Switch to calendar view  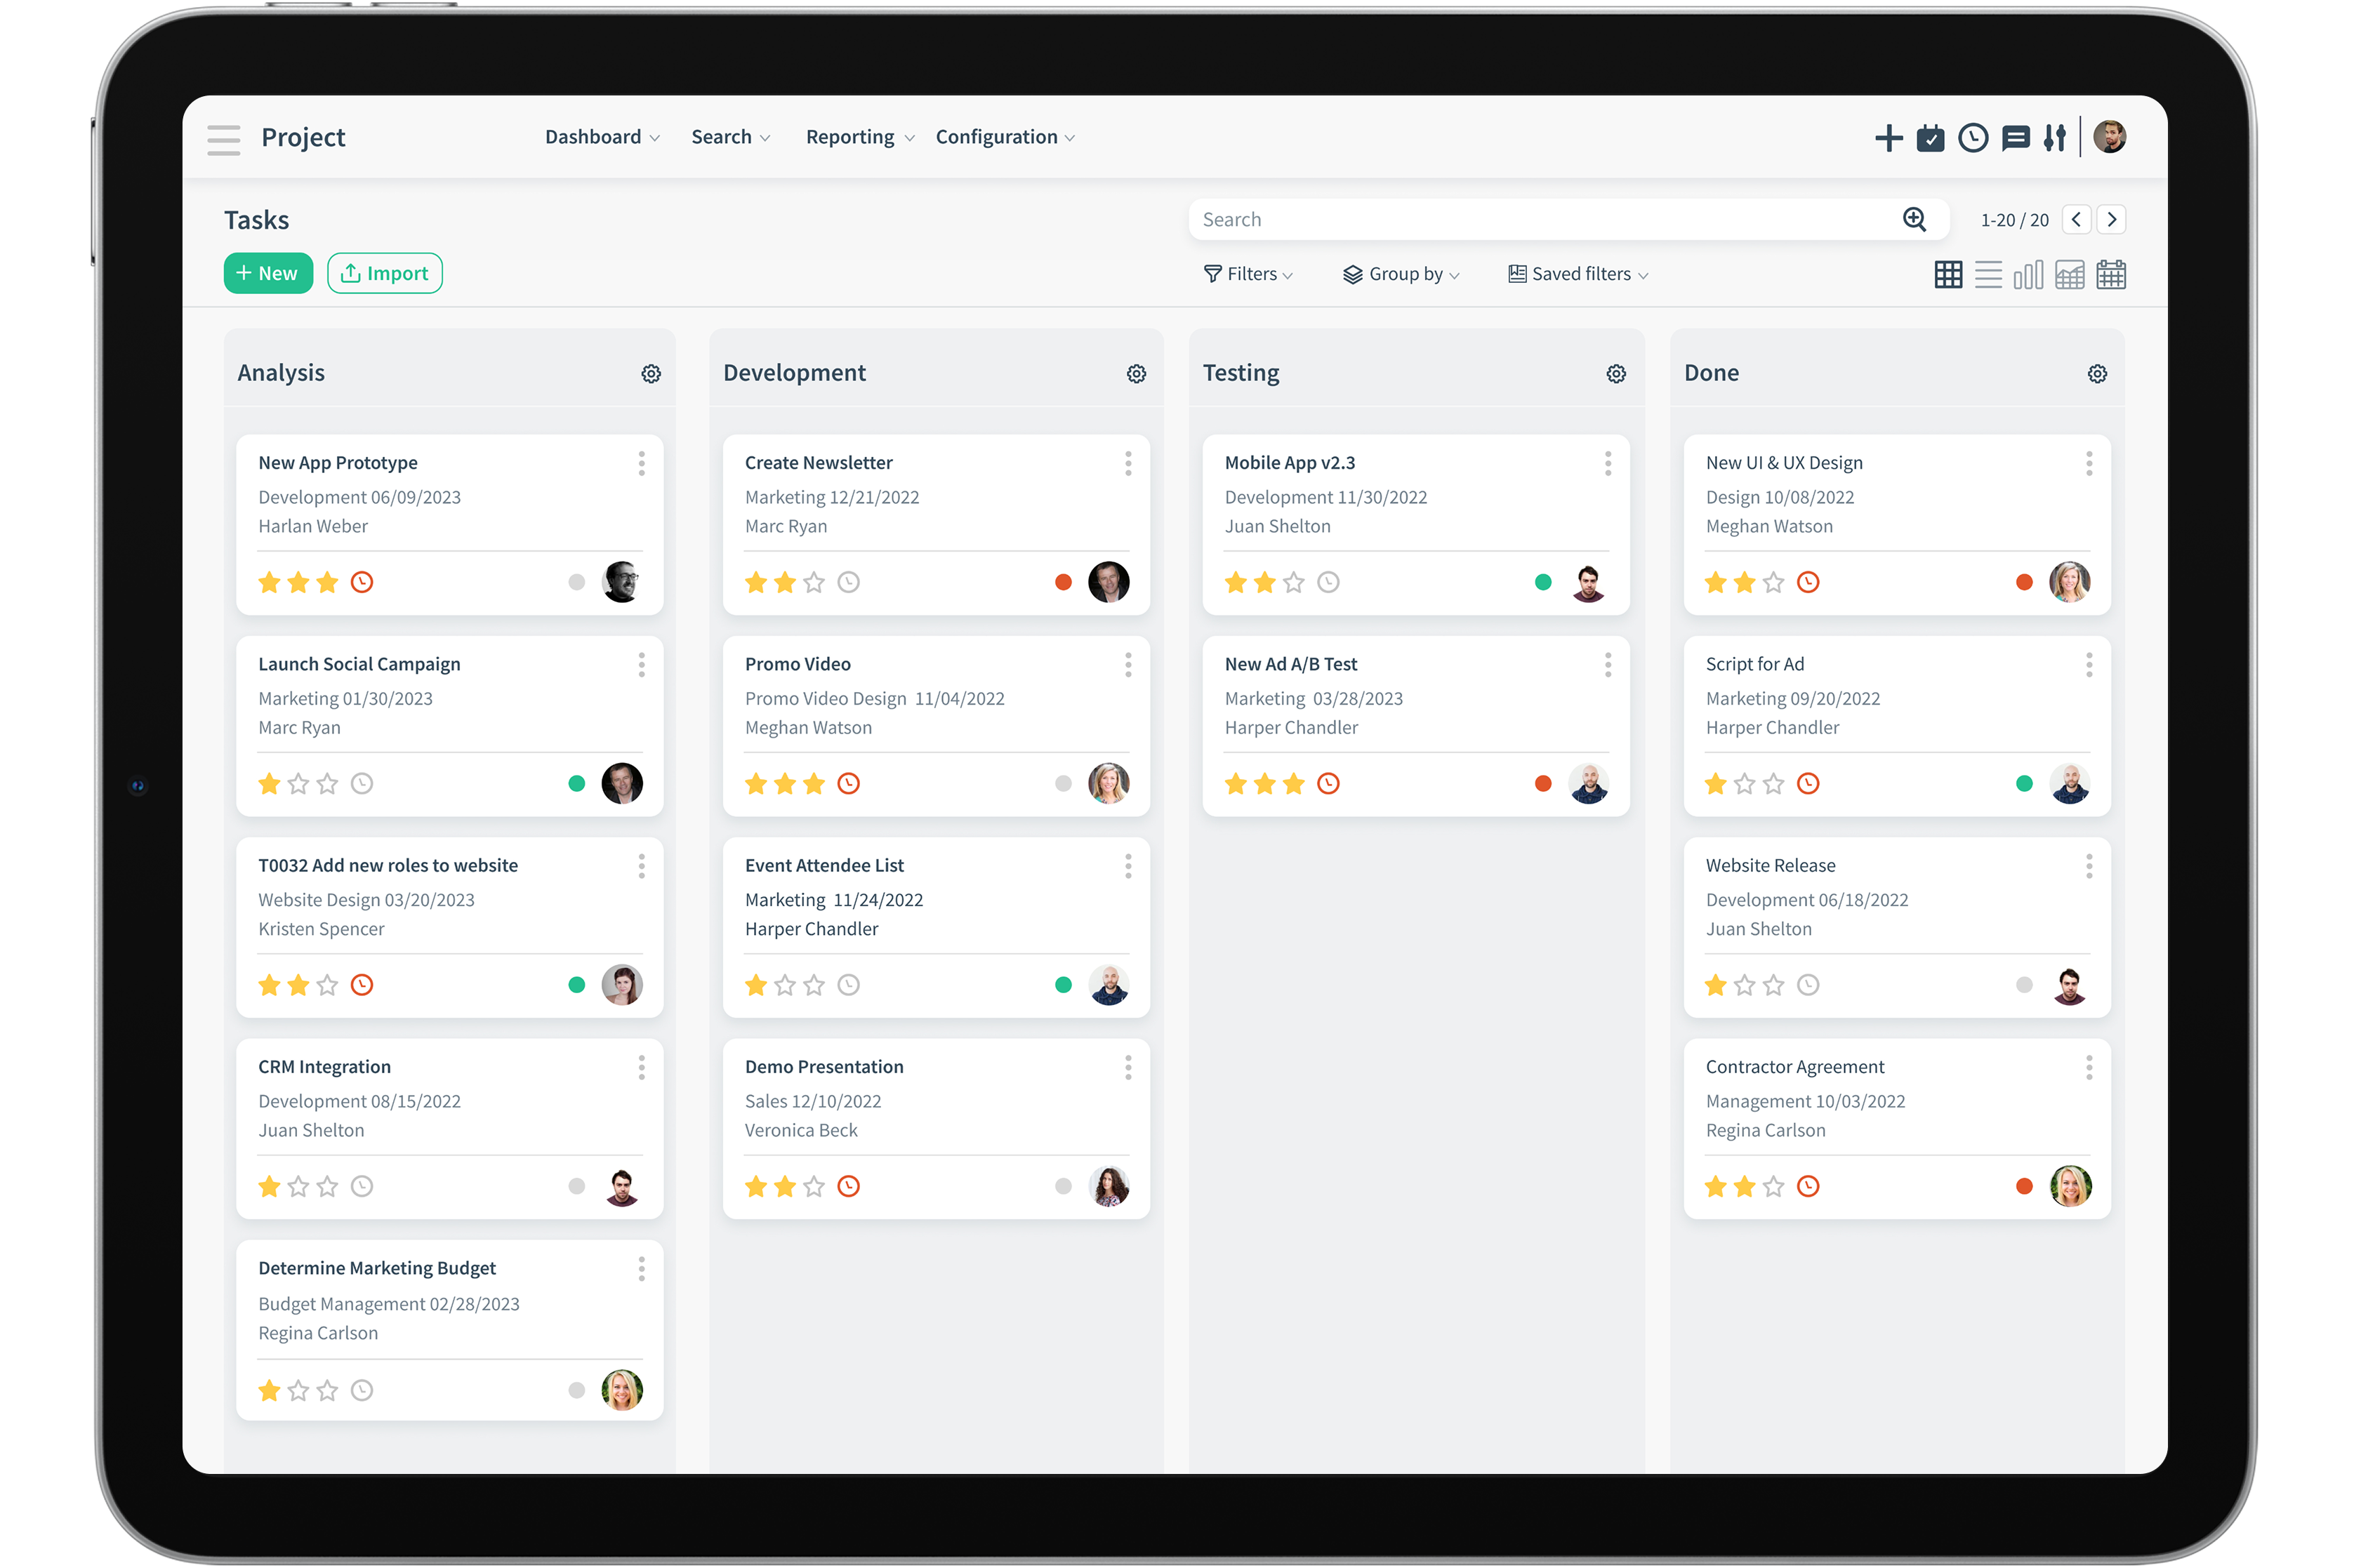click(x=2112, y=274)
